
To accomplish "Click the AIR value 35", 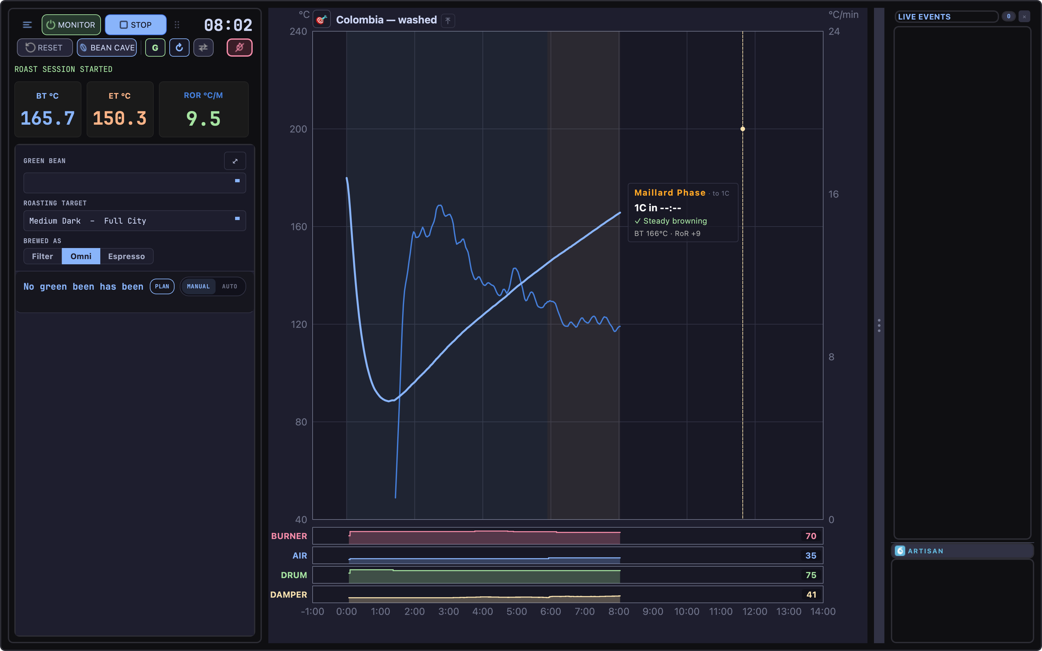I will point(811,555).
